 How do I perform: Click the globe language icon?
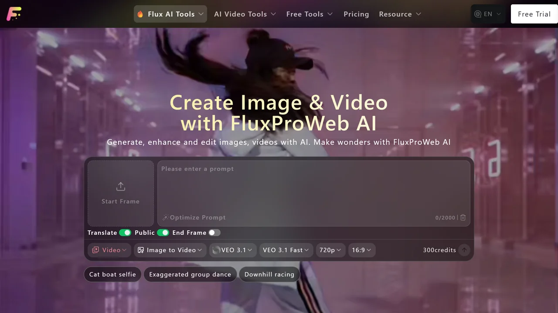coord(478,14)
